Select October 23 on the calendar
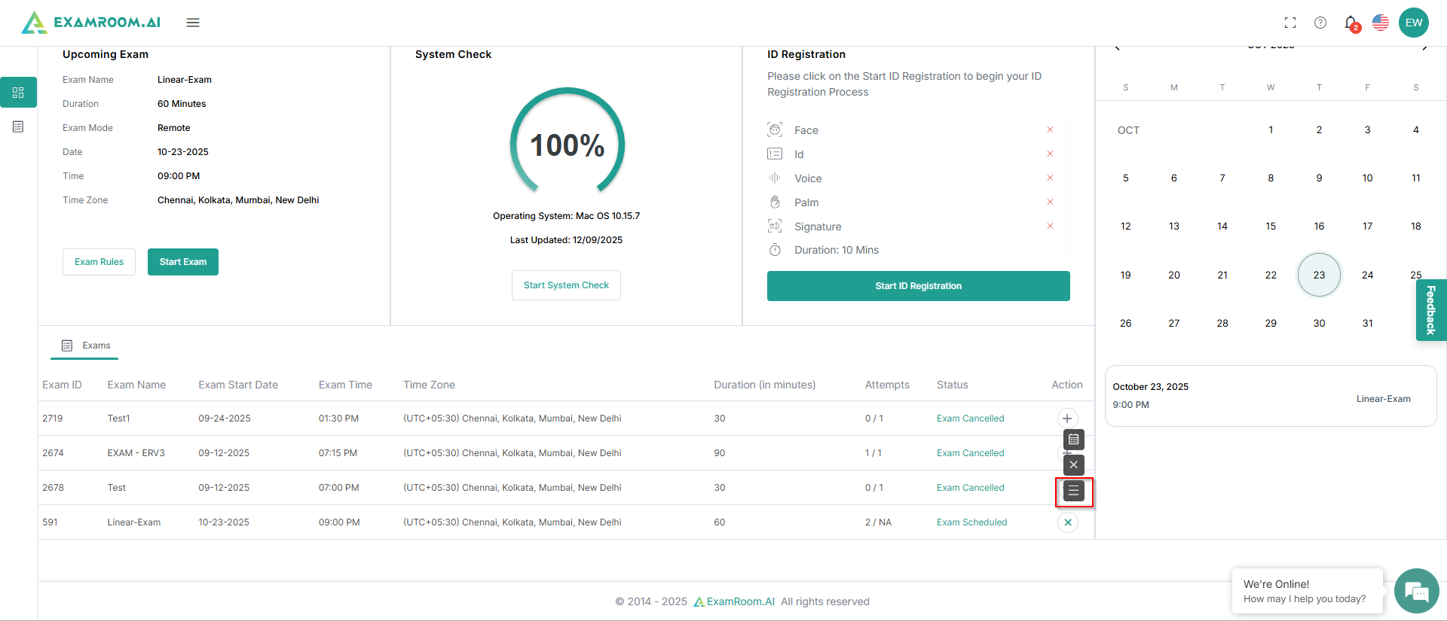The image size is (1447, 621). click(x=1319, y=275)
